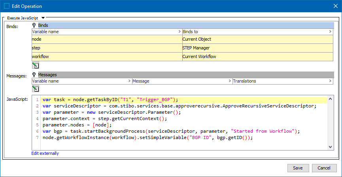Viewport: 342px width, 177px height.
Task: Expand the Messages Variable name column arrow
Action: (129, 81)
